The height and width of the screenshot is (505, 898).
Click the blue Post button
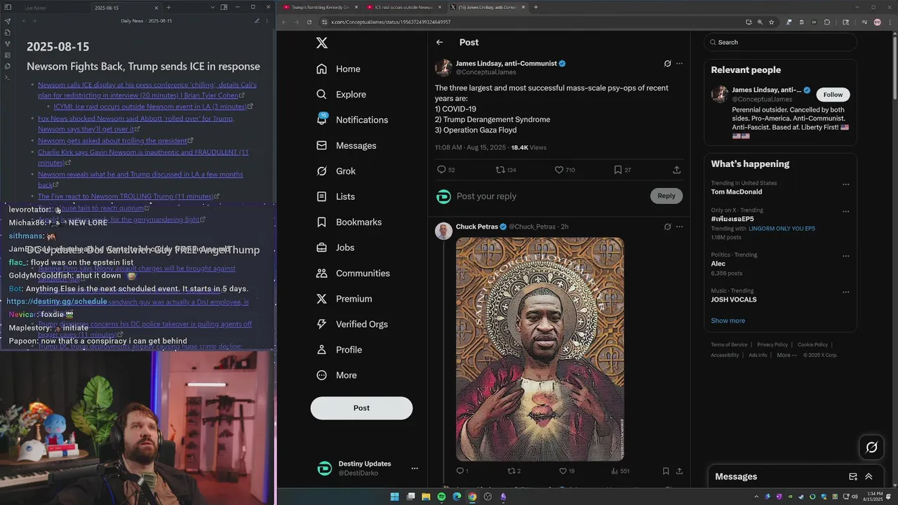tap(361, 408)
